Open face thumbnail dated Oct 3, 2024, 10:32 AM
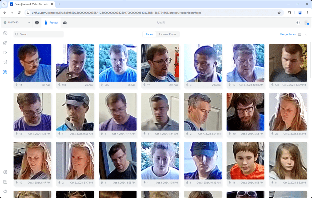The image size is (312, 198). point(203,161)
